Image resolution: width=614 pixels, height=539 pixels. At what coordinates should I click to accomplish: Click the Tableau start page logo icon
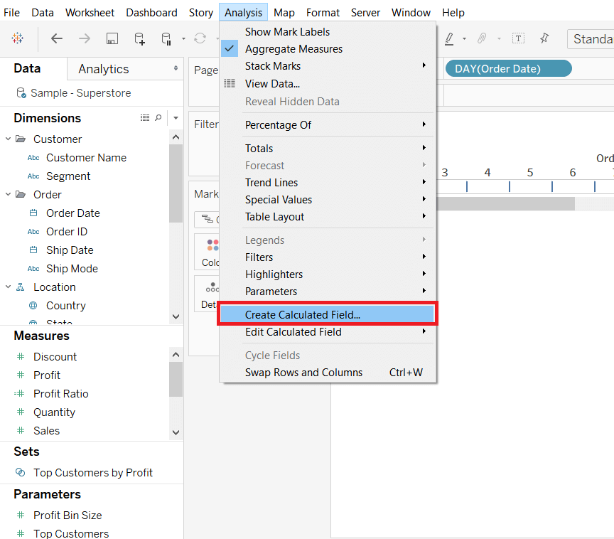17,38
